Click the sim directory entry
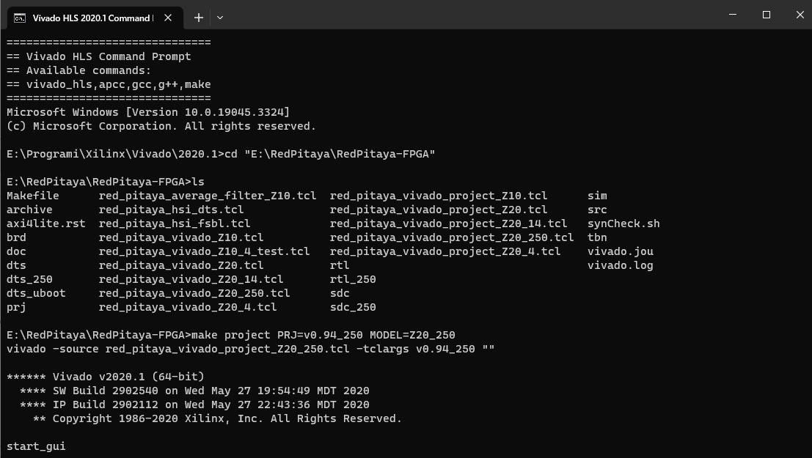This screenshot has width=812, height=458. click(x=597, y=196)
